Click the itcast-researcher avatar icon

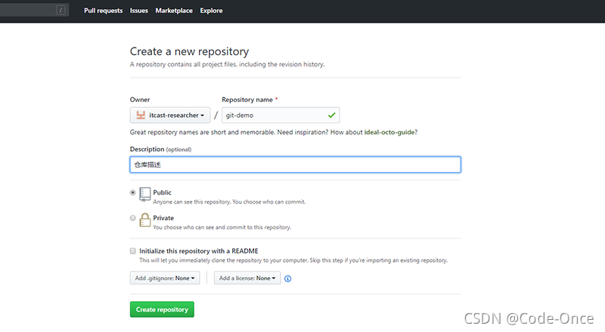tap(141, 115)
